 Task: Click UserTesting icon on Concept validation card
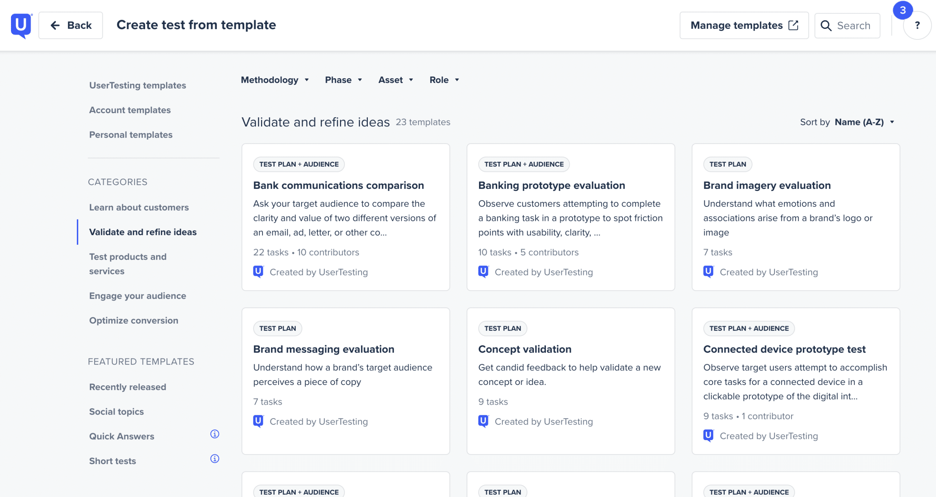[483, 421]
